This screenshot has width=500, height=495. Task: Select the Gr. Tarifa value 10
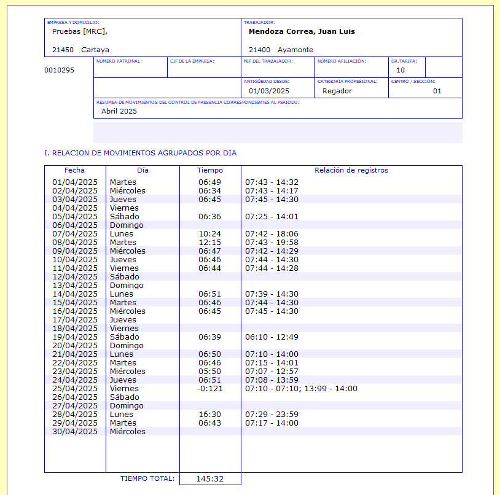coord(400,70)
